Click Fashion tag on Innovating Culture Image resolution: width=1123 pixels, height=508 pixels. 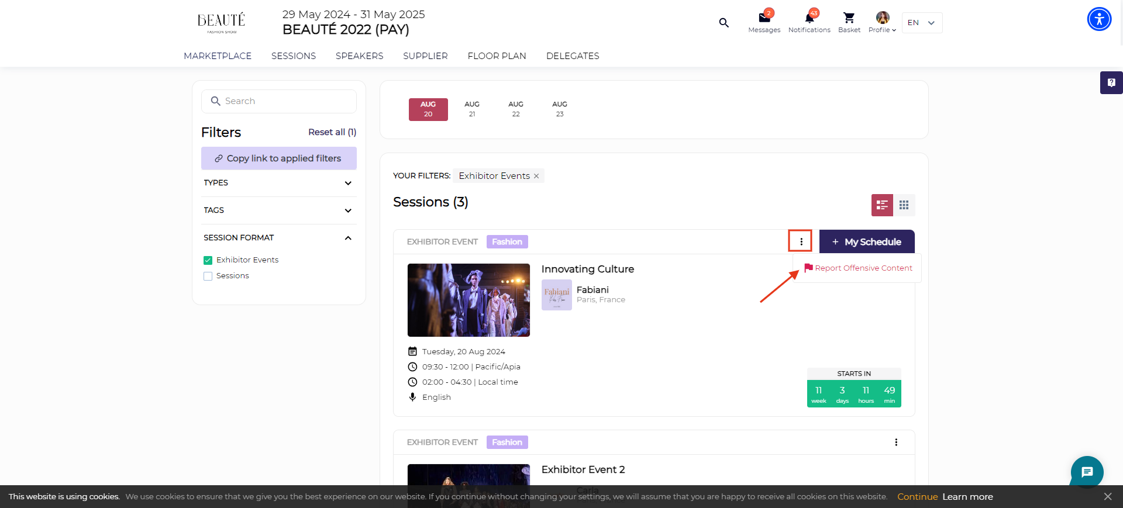pos(507,241)
